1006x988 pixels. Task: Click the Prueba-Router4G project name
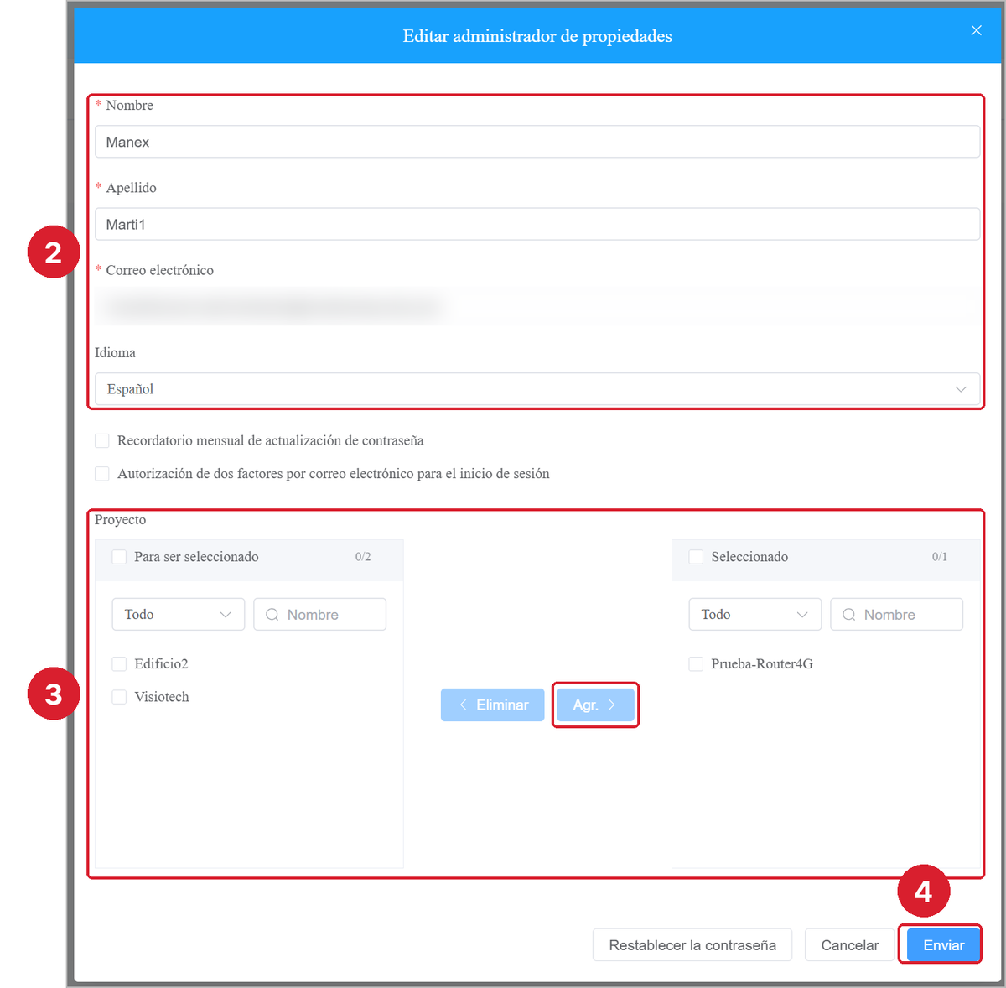click(x=762, y=664)
